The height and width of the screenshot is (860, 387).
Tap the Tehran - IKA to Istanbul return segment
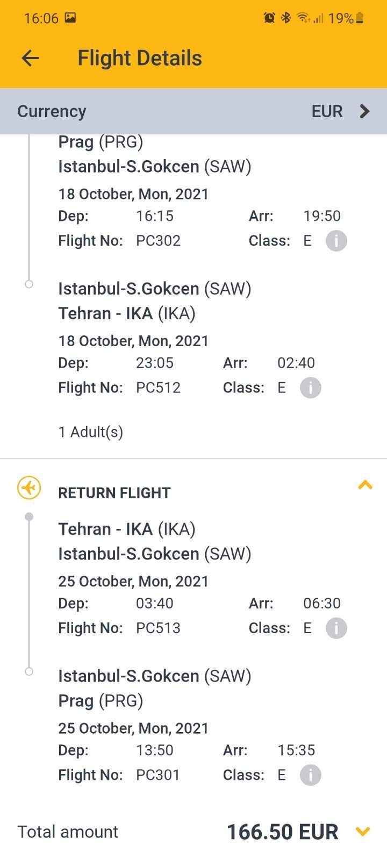pyautogui.click(x=155, y=541)
